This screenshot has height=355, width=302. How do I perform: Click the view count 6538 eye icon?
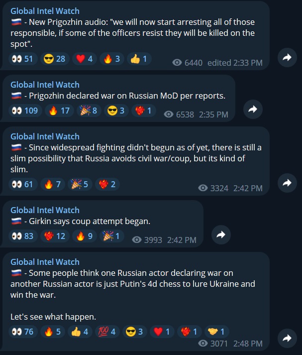169,115
